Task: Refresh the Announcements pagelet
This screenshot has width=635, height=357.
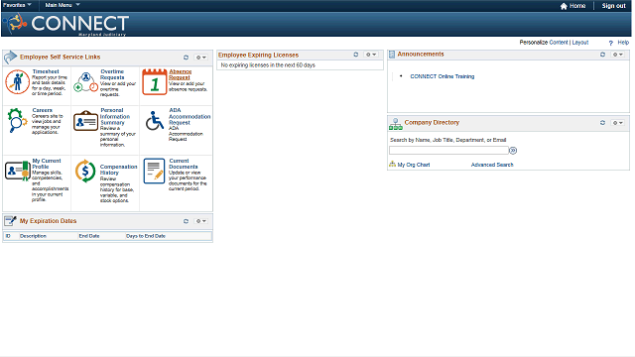Action: tap(602, 55)
